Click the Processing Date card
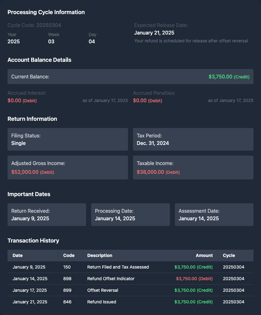The width and height of the screenshot is (261, 315). [130, 215]
